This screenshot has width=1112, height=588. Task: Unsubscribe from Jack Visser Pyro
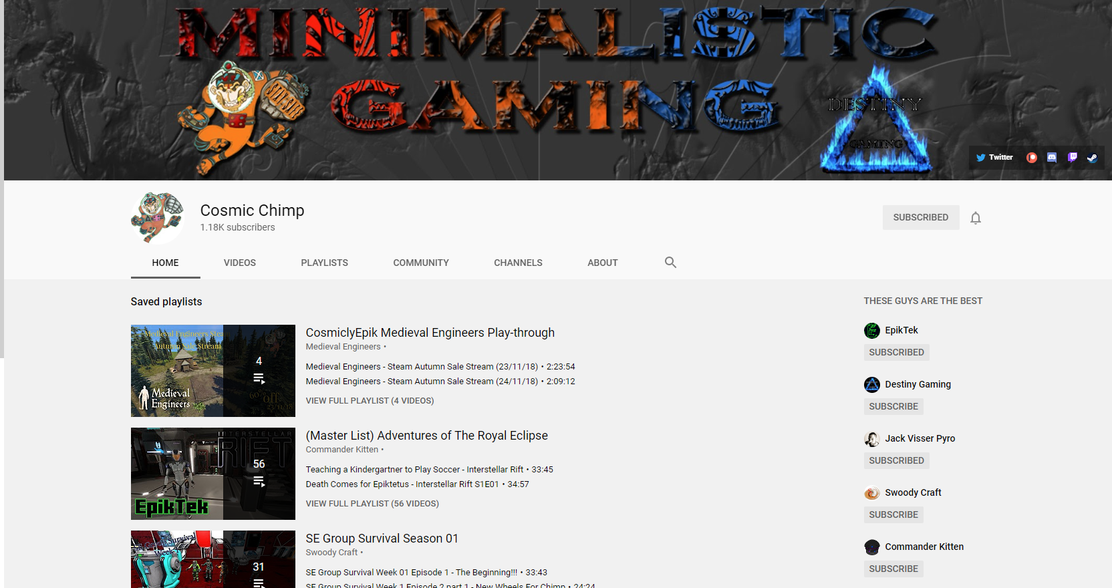896,460
